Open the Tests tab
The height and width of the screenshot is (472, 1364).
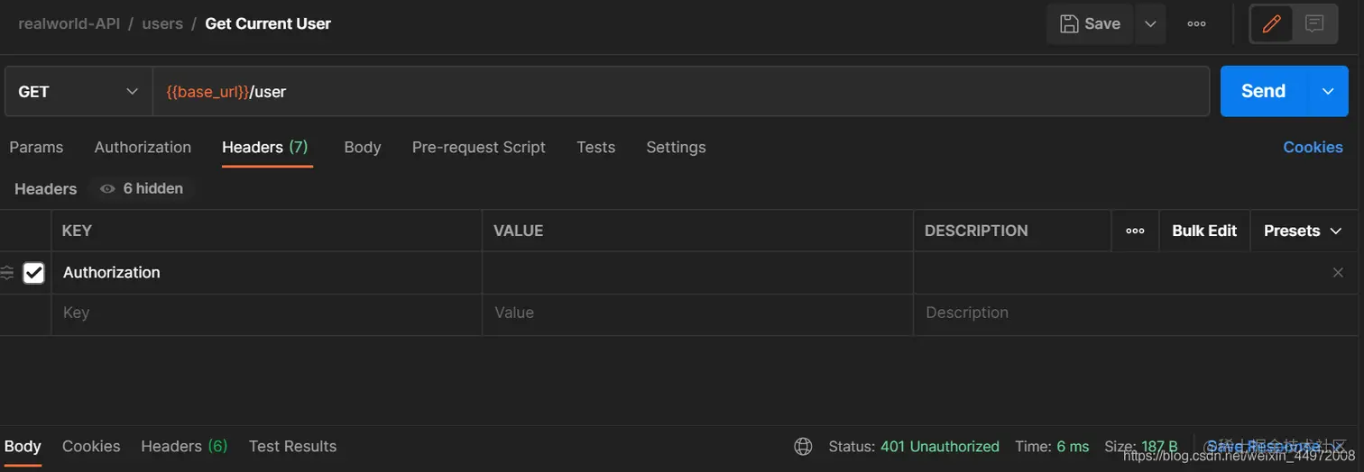[x=596, y=147]
